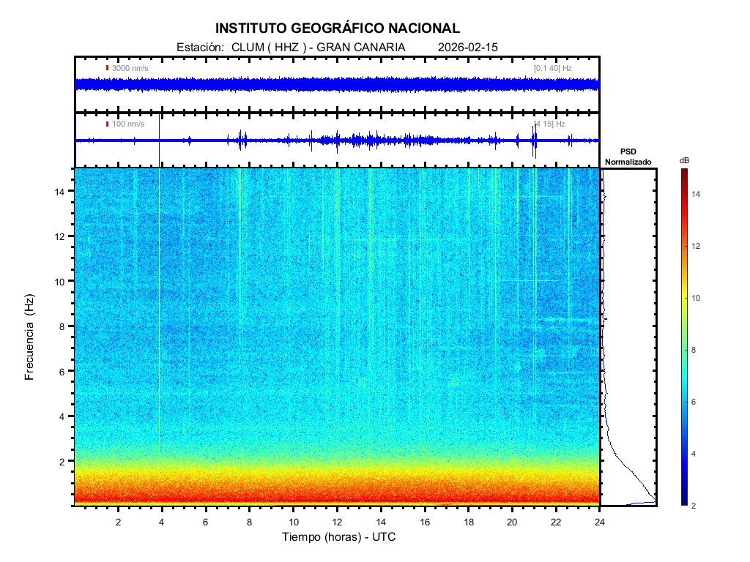Click the 3000 nm/s broadband waveform trace

[x=337, y=84]
